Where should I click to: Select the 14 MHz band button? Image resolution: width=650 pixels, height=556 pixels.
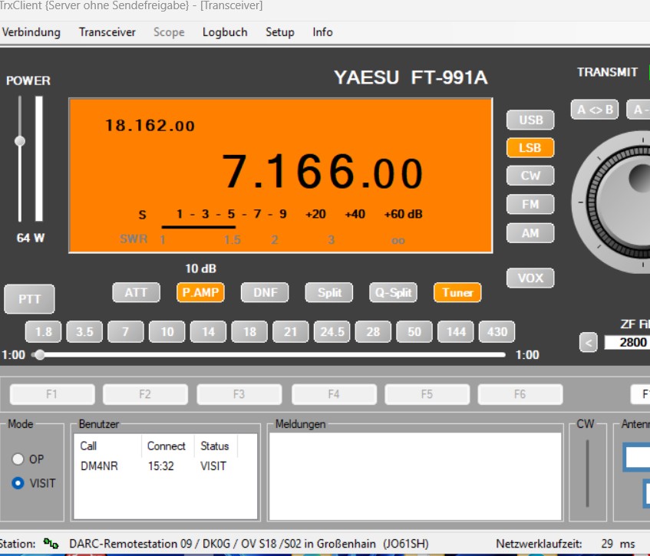tap(208, 332)
